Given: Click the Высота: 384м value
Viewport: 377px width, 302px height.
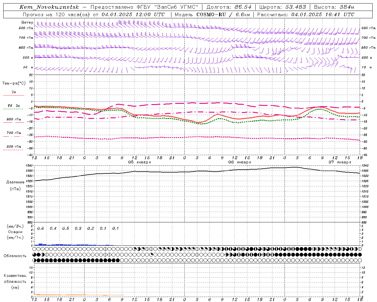Looking at the screenshot, I should (x=334, y=7).
